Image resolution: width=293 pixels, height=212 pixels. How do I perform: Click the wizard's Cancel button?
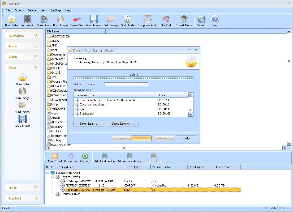click(164, 138)
